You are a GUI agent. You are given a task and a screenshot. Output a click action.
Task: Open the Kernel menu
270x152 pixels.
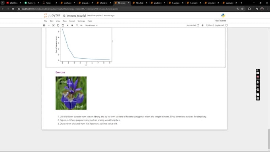(72, 21)
